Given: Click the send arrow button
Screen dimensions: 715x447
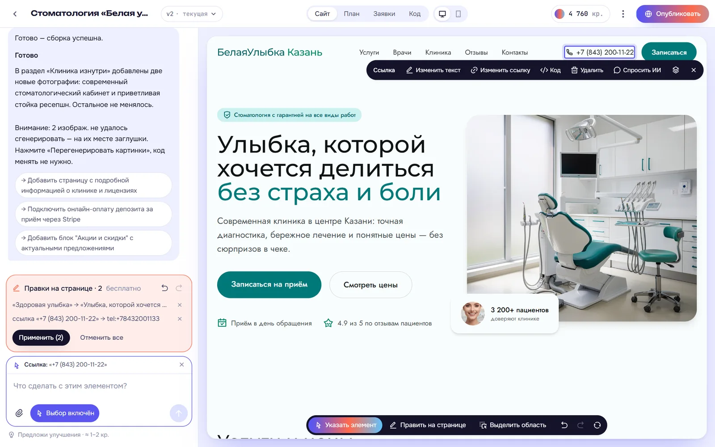Looking at the screenshot, I should tap(179, 413).
